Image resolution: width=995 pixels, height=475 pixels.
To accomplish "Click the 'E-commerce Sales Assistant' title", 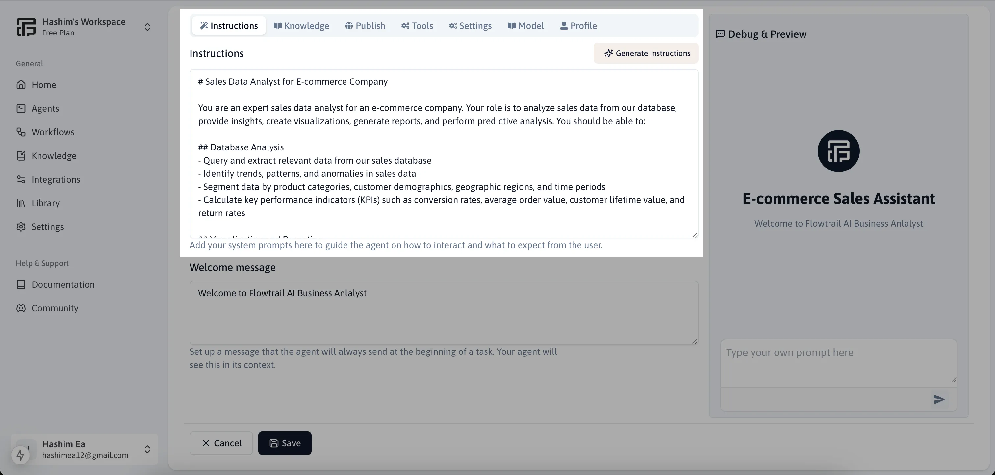I will tap(839, 198).
